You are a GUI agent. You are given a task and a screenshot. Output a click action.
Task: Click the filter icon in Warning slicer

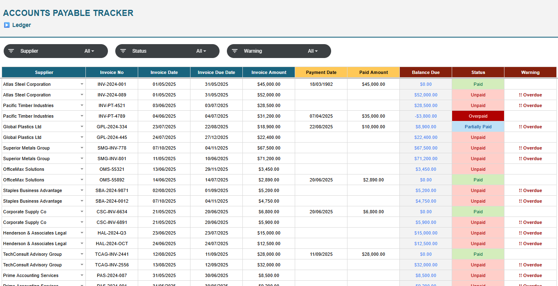235,51
